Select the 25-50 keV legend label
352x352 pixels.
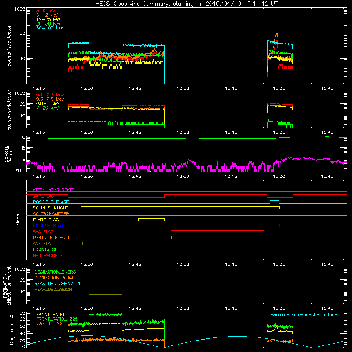pos(48,24)
